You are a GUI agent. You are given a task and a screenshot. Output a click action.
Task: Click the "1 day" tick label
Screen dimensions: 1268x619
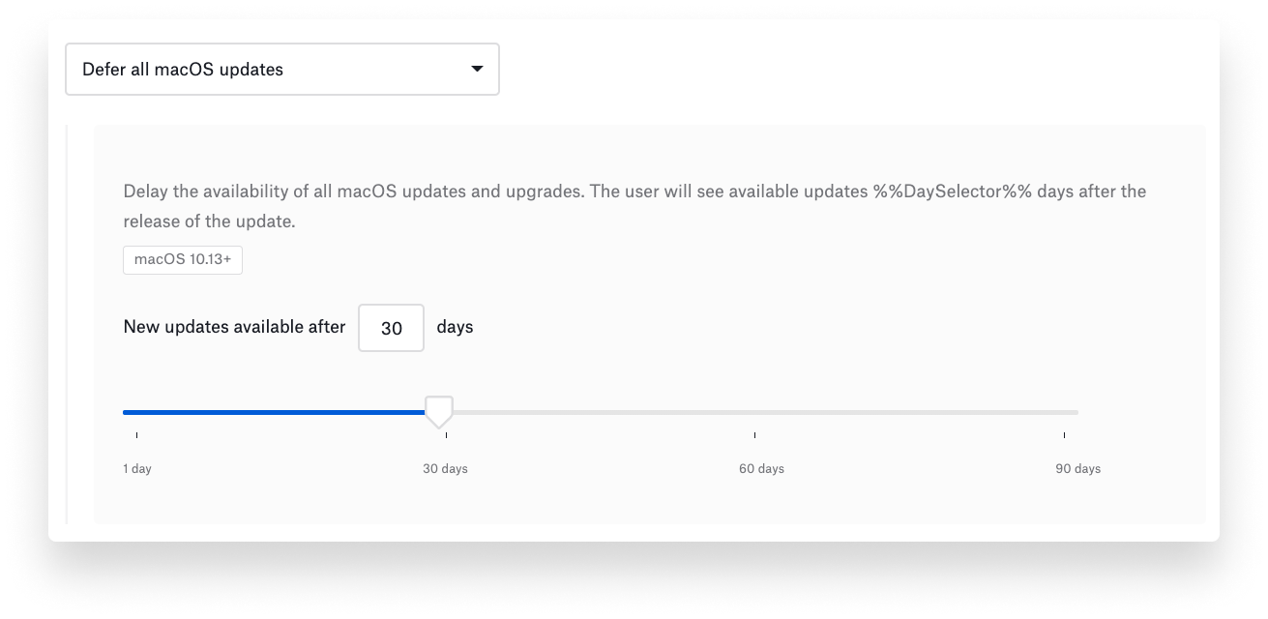pyautogui.click(x=137, y=468)
